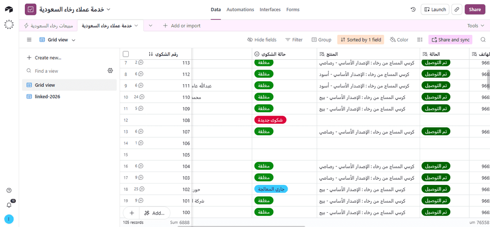Open comments bubble on record 101
This screenshot has height=227, width=490.
tap(141, 200)
